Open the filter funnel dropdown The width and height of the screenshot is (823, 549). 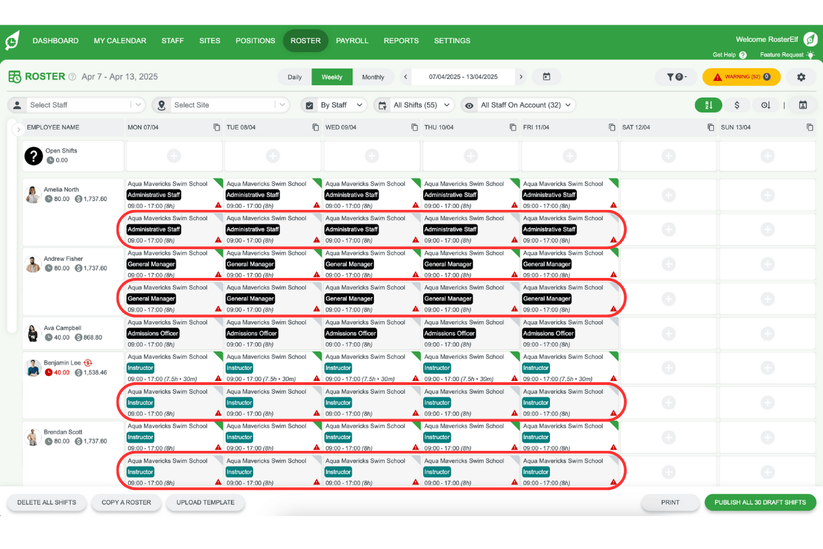[676, 77]
